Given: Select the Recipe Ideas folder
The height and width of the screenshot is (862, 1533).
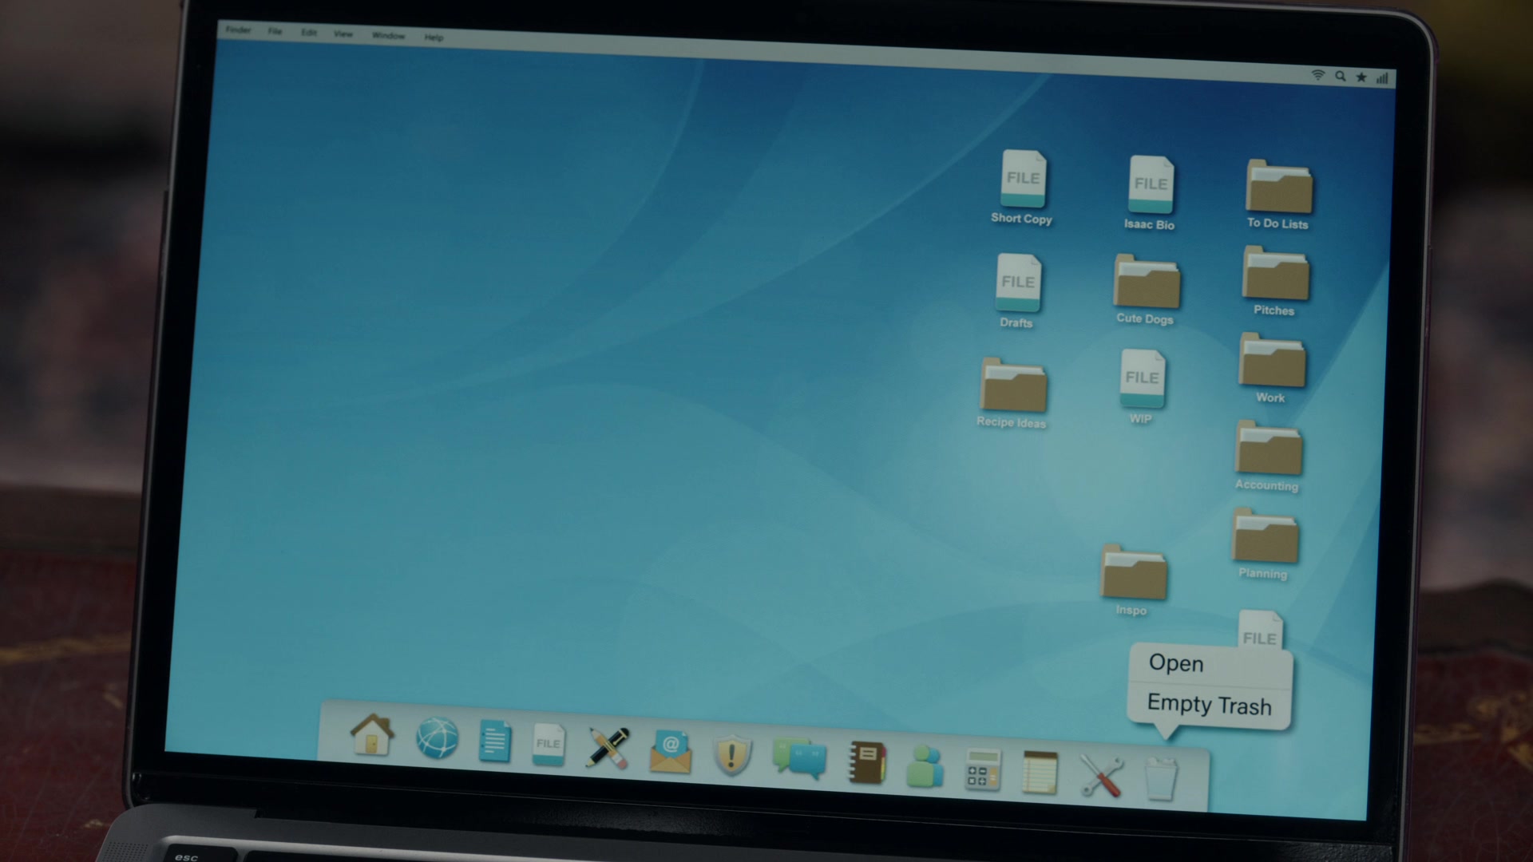Looking at the screenshot, I should (x=1012, y=393).
